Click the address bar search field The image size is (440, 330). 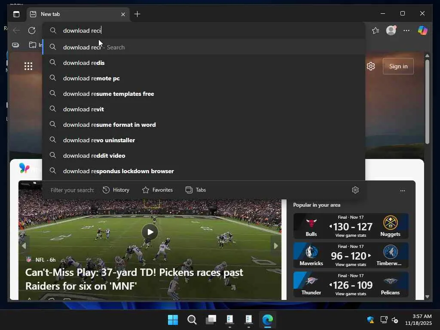coord(204,31)
